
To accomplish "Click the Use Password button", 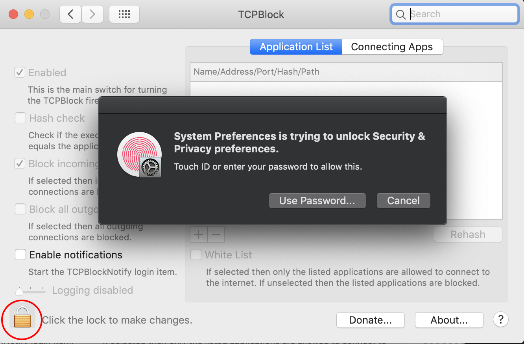I will click(x=317, y=200).
